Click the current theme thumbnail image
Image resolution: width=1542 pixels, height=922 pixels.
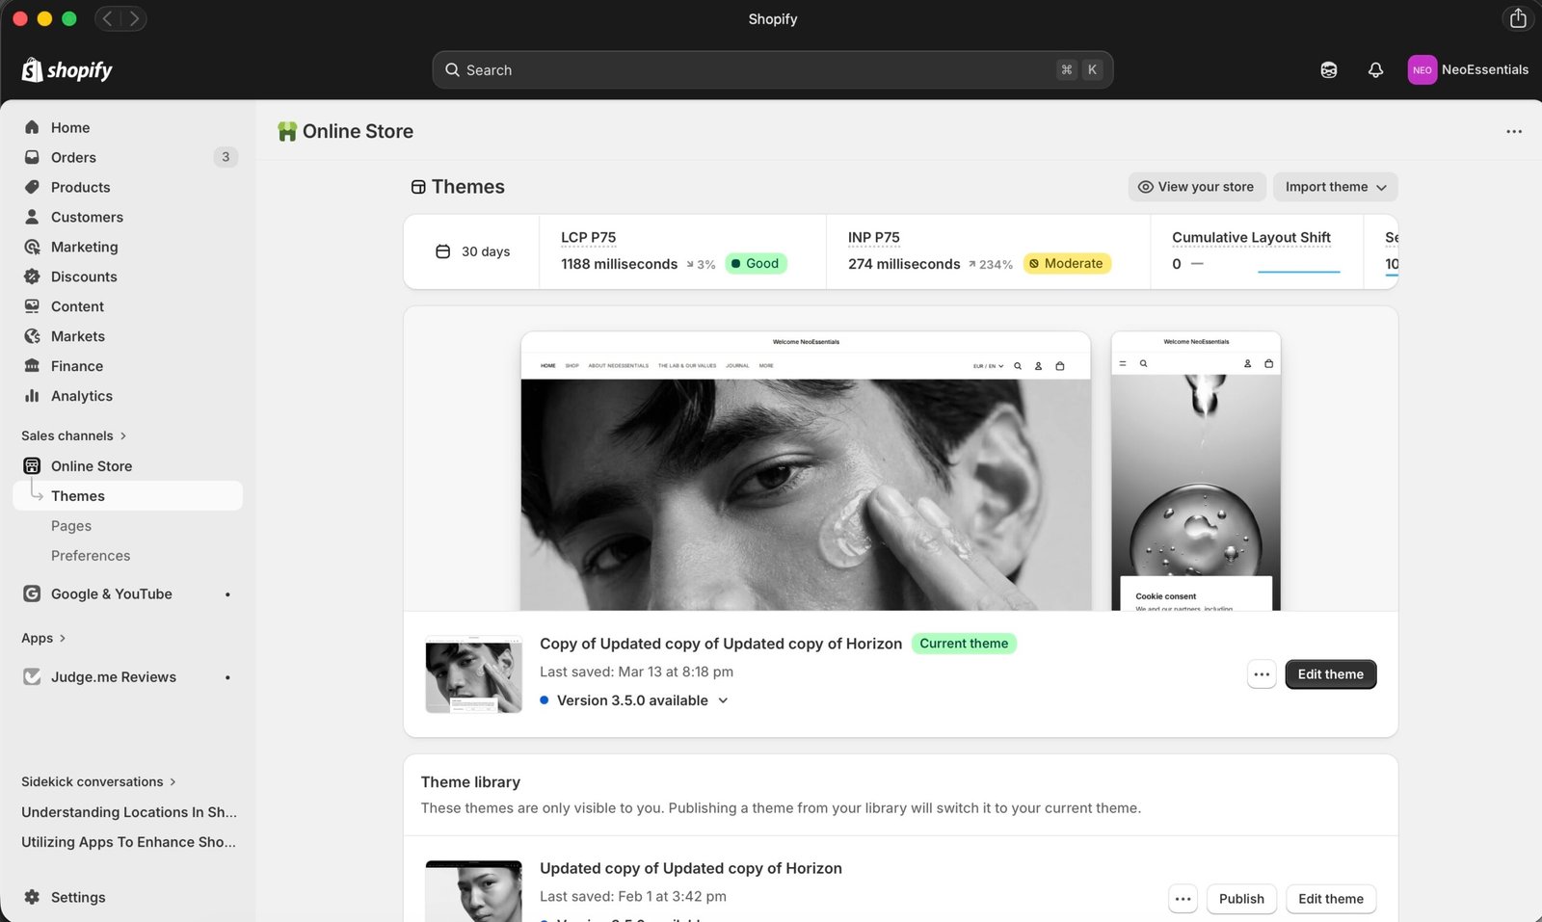[473, 674]
